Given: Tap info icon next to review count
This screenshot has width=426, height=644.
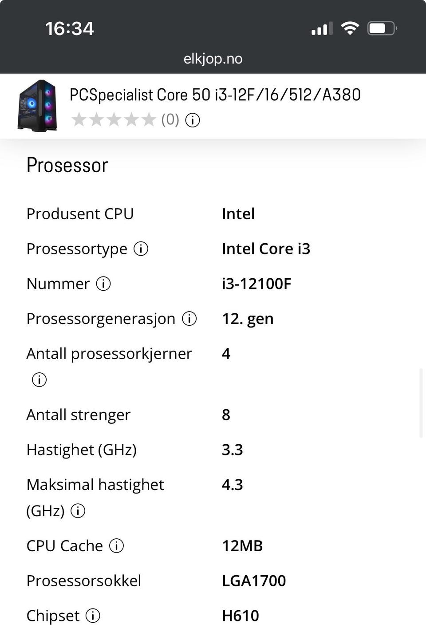Looking at the screenshot, I should 193,120.
